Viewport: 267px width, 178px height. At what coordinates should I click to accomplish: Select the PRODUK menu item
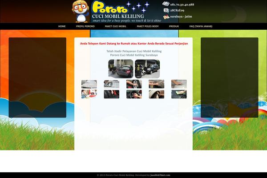[x=174, y=26]
